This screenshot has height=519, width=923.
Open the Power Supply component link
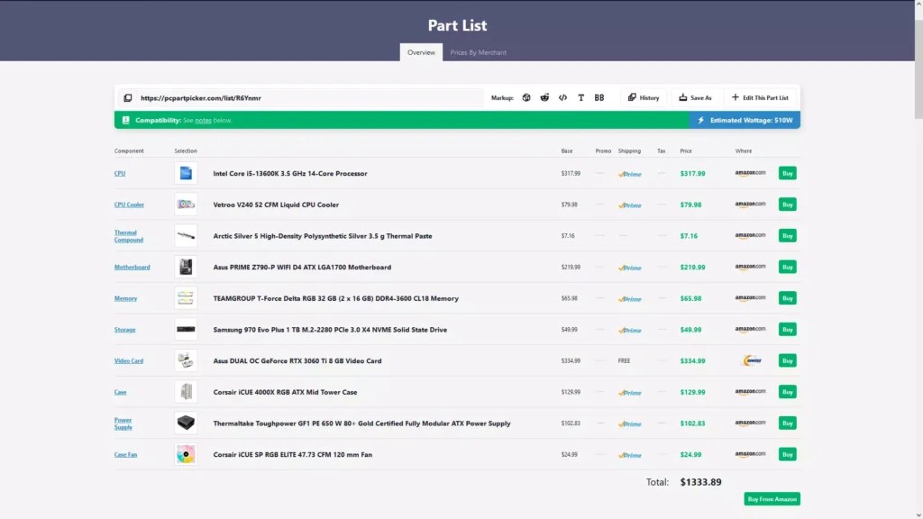[123, 423]
